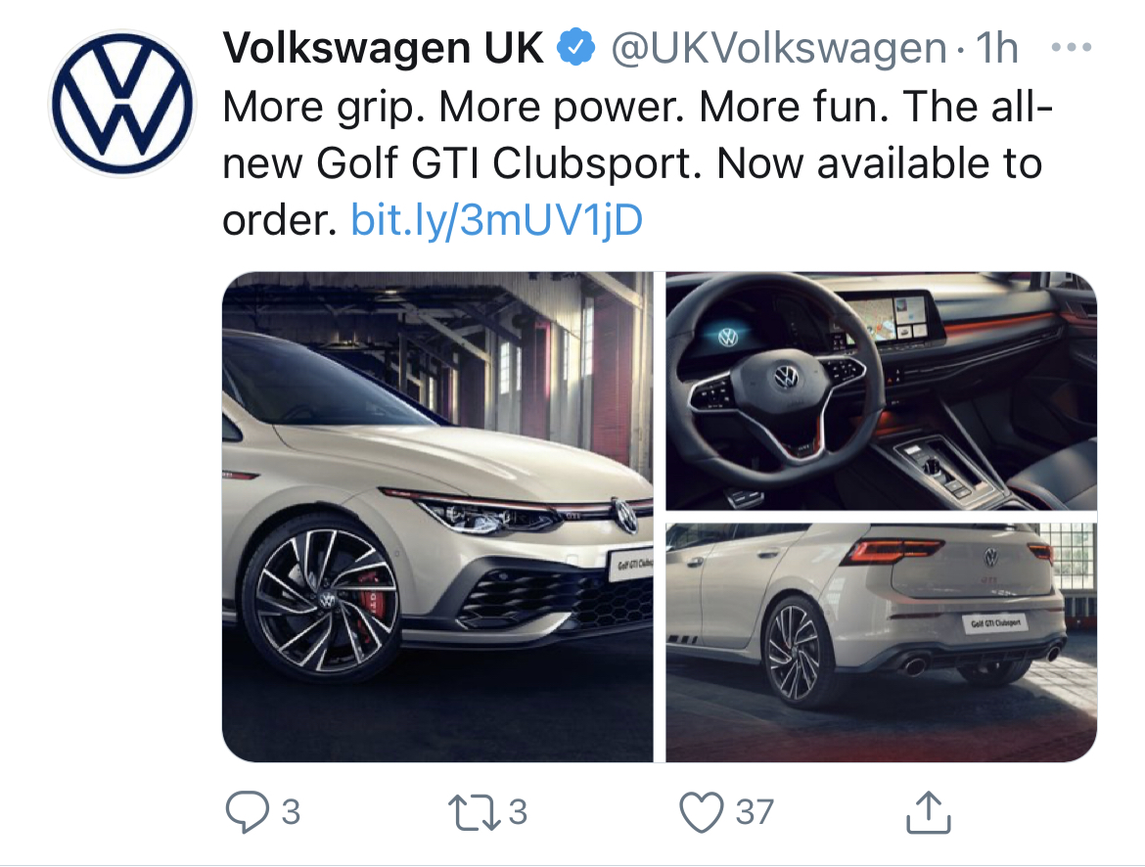
Task: Open the 1h timestamp
Action: coord(997,48)
